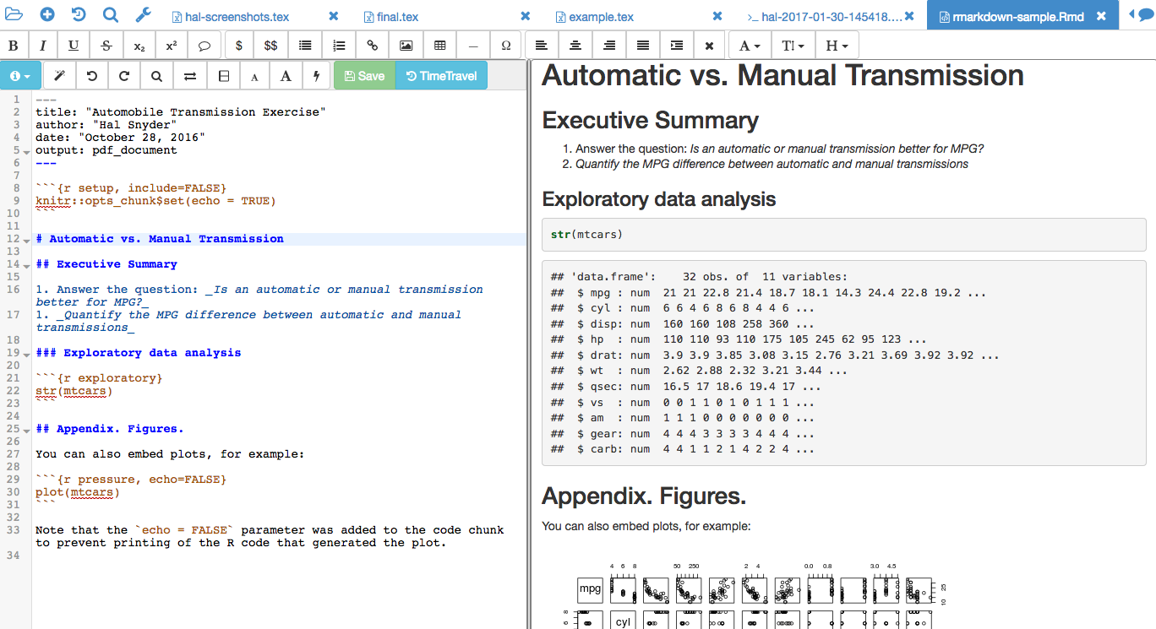
Task: Open TimeTravel history
Action: click(441, 76)
